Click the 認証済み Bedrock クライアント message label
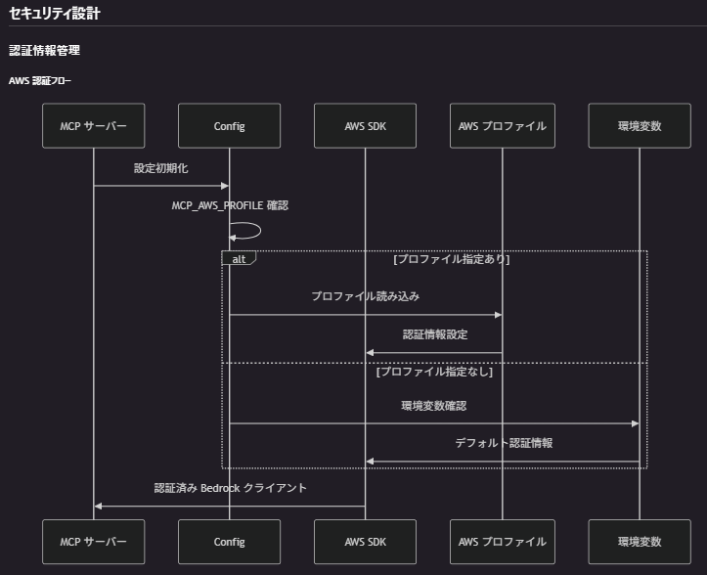 pyautogui.click(x=231, y=488)
